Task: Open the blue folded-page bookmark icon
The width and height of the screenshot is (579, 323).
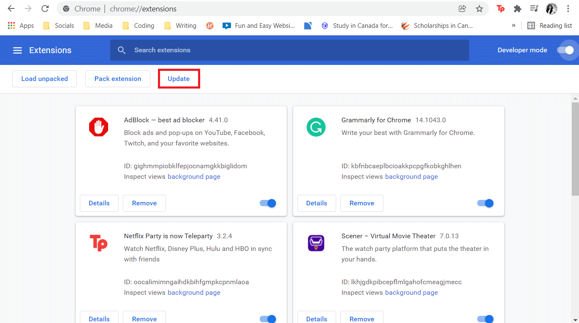Action: [x=308, y=26]
